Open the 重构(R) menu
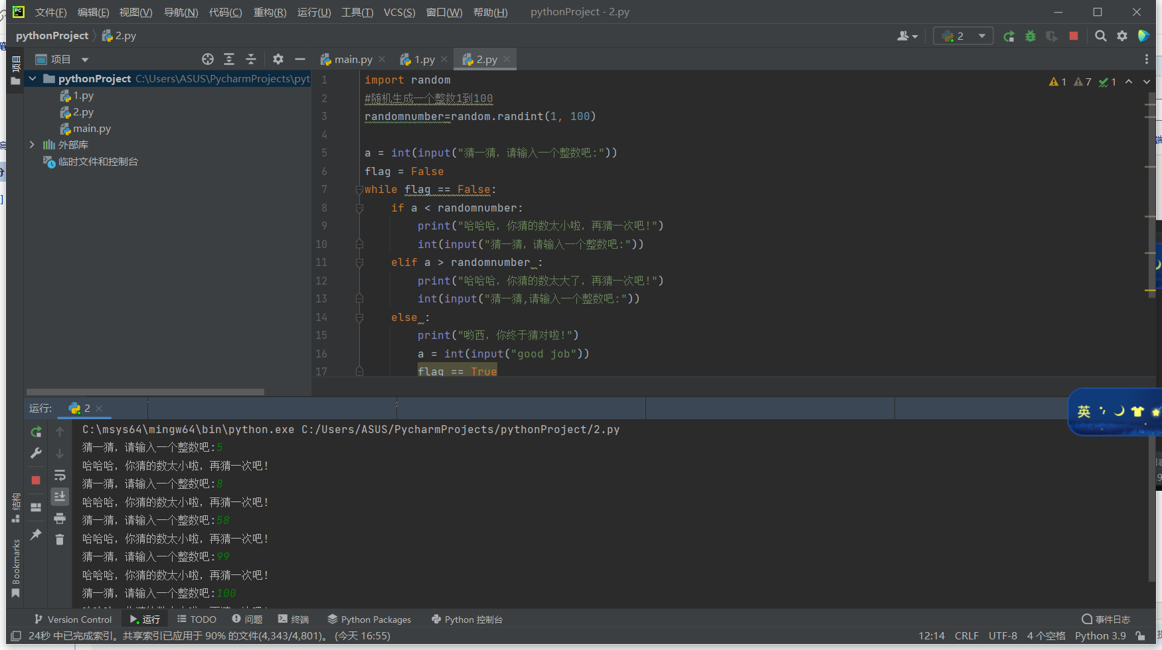This screenshot has height=650, width=1162. pos(270,13)
